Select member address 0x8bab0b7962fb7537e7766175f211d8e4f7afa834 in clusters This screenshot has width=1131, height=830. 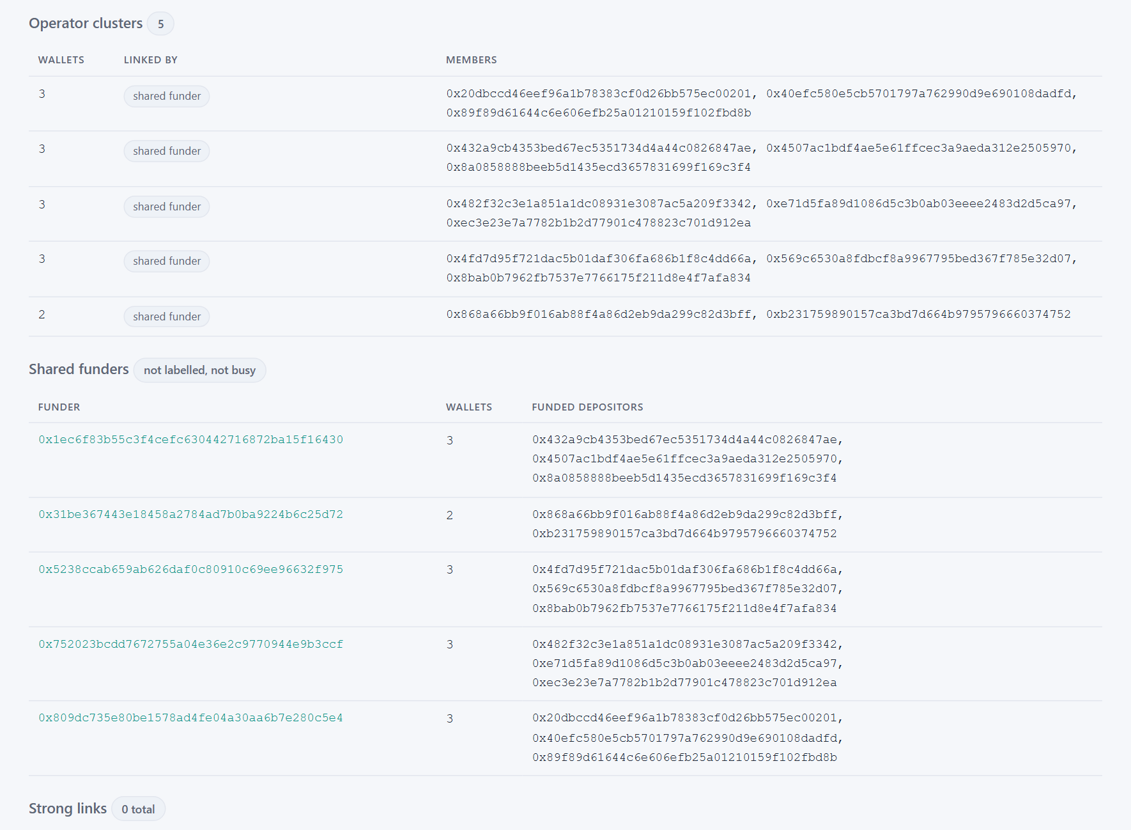(599, 278)
